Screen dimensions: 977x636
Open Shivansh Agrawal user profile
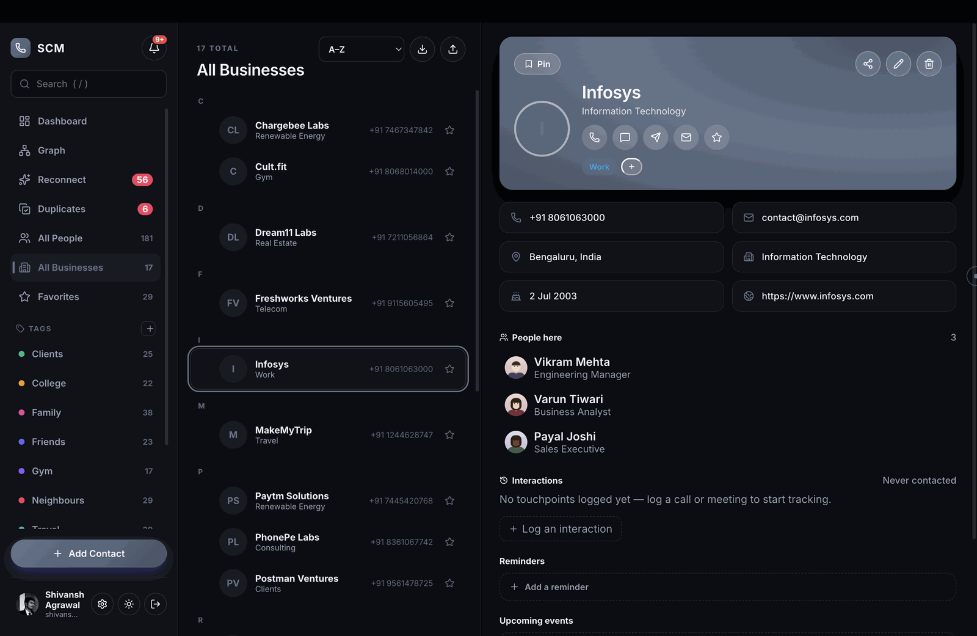pyautogui.click(x=50, y=604)
